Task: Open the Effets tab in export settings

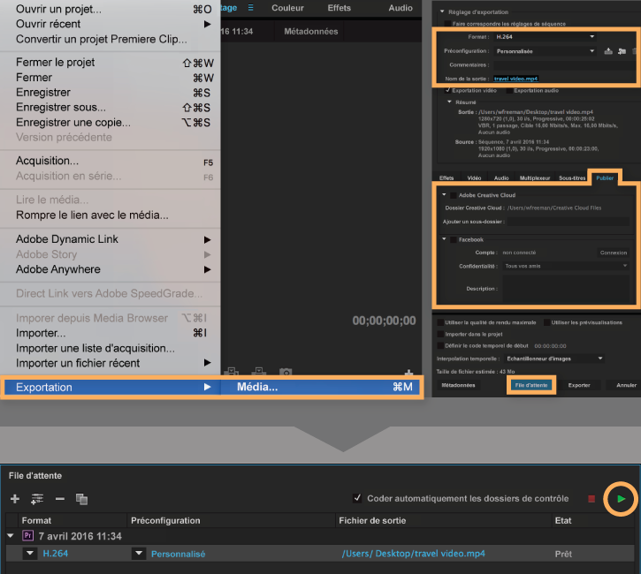Action: [x=446, y=178]
